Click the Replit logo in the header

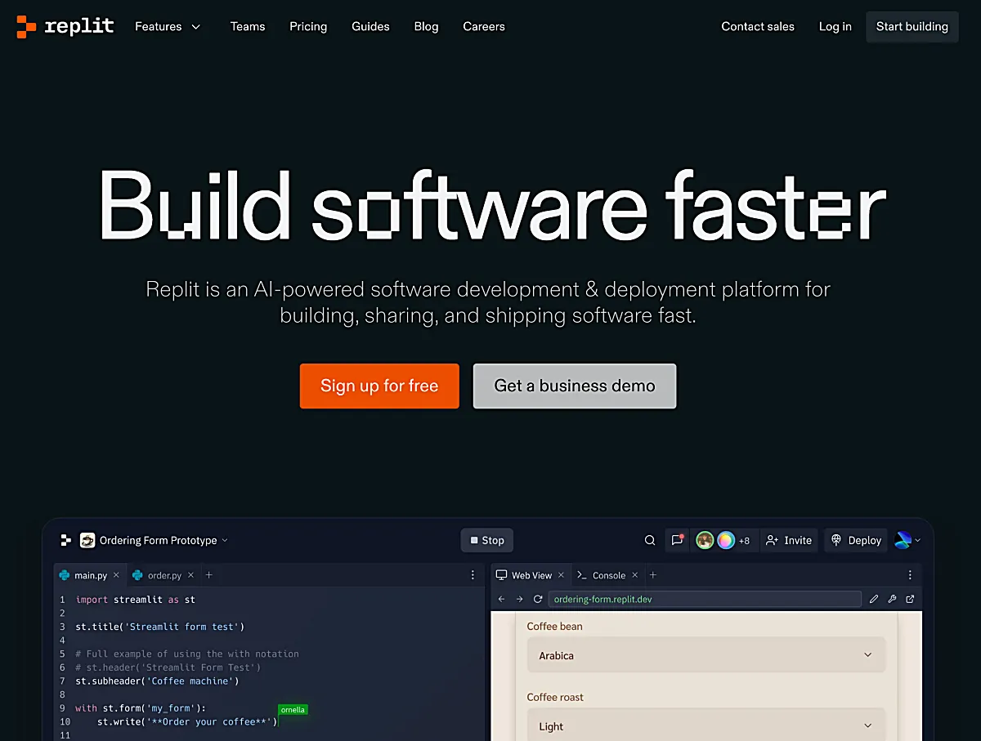(65, 26)
